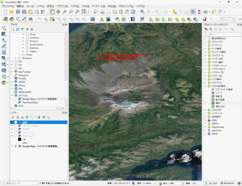The height and width of the screenshot is (186, 242).
Task: Open the Python console icon
Action: (118, 19)
